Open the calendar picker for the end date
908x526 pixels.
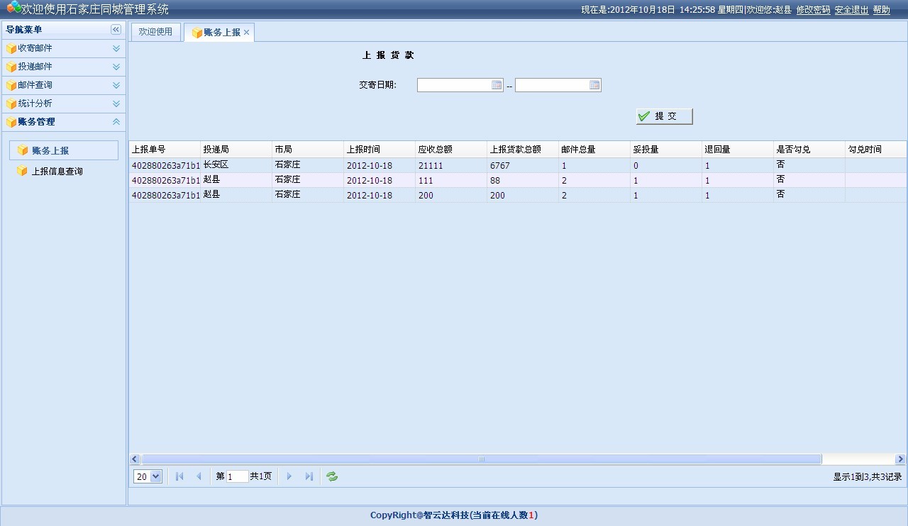(594, 84)
